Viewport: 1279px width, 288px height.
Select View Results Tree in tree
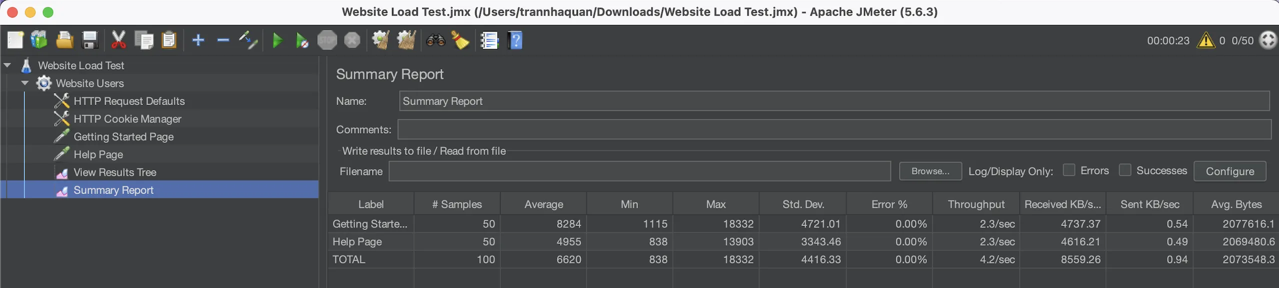(114, 172)
